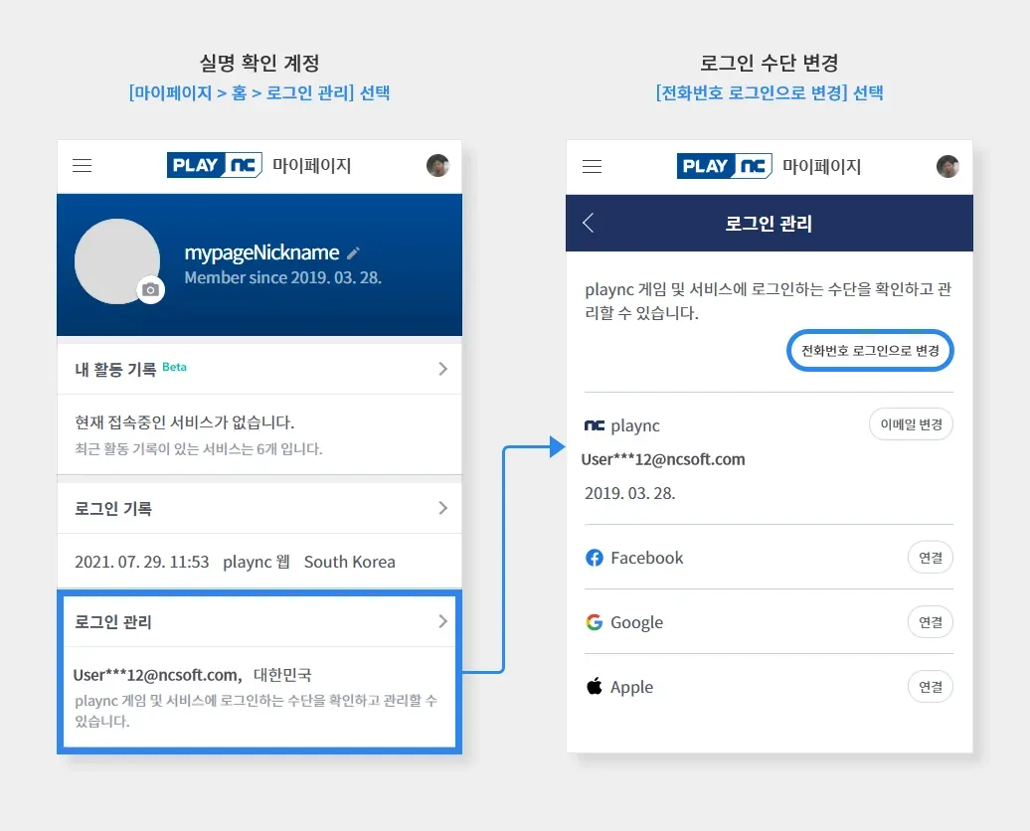Expand 내 활동 기록 chevron
The height and width of the screenshot is (831, 1030).
click(x=442, y=369)
